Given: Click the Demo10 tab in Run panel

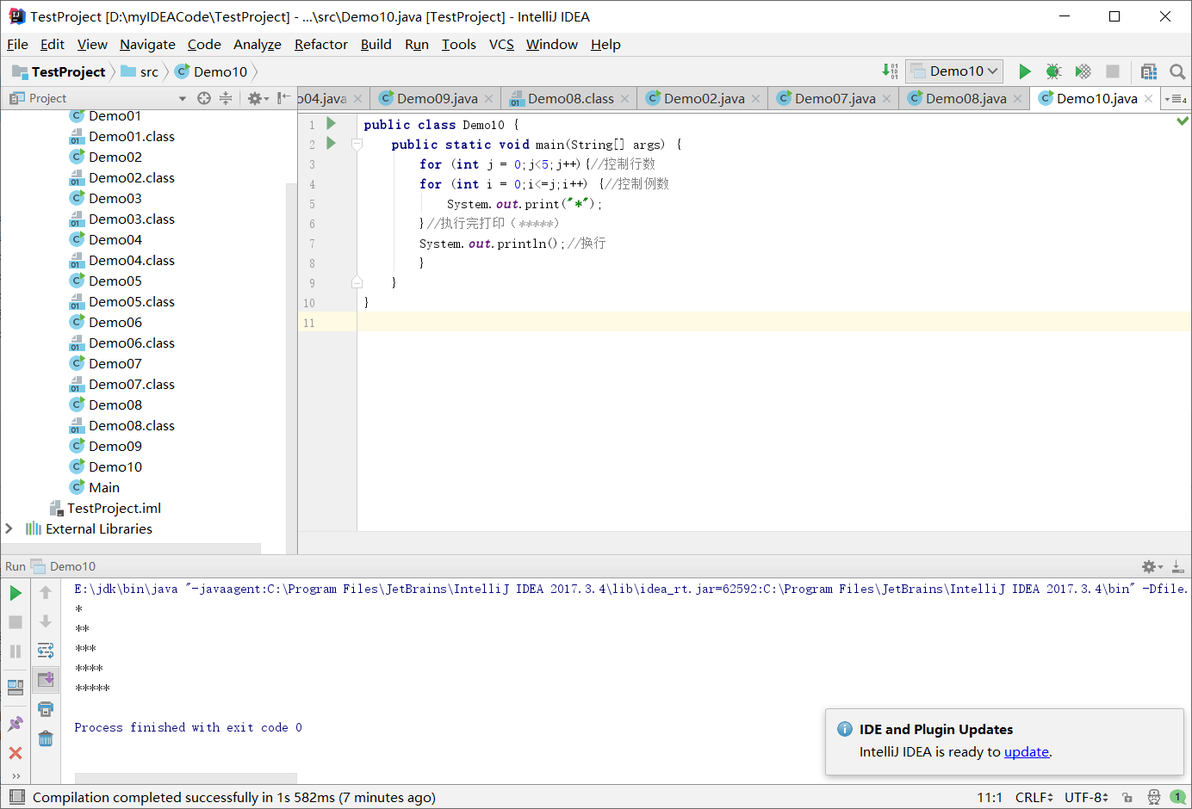Looking at the screenshot, I should coord(63,566).
